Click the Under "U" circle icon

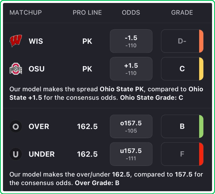coord(16,154)
